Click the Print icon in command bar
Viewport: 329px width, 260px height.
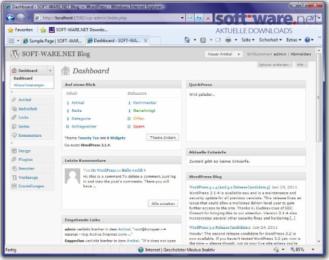(x=228, y=40)
